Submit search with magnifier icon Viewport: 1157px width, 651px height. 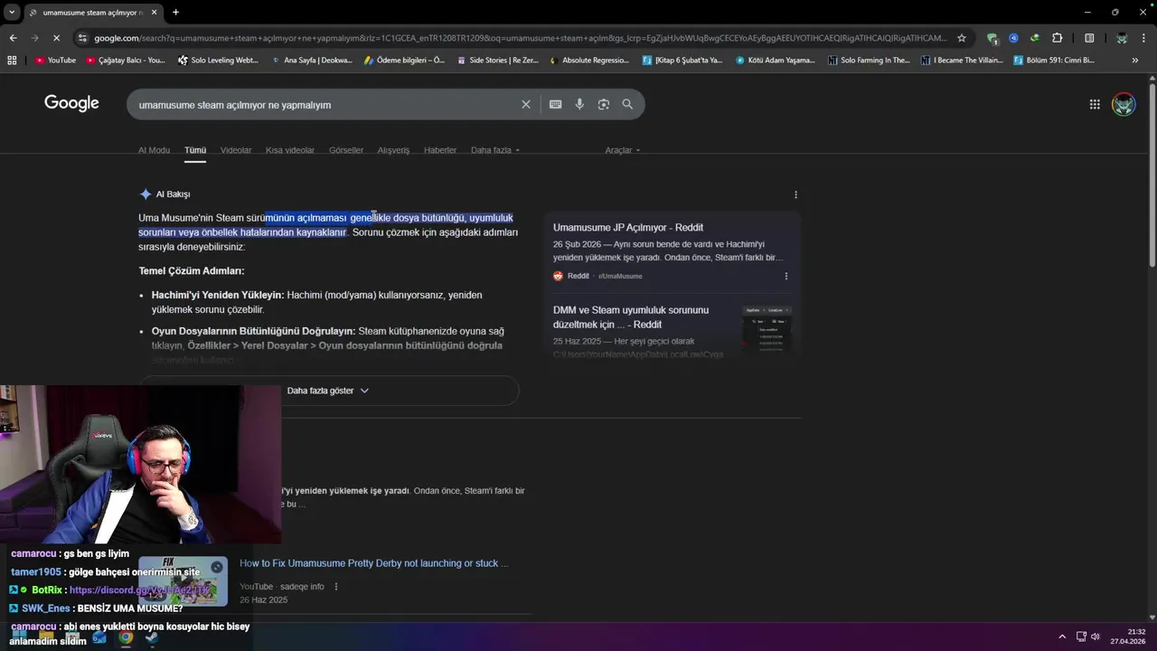(627, 104)
